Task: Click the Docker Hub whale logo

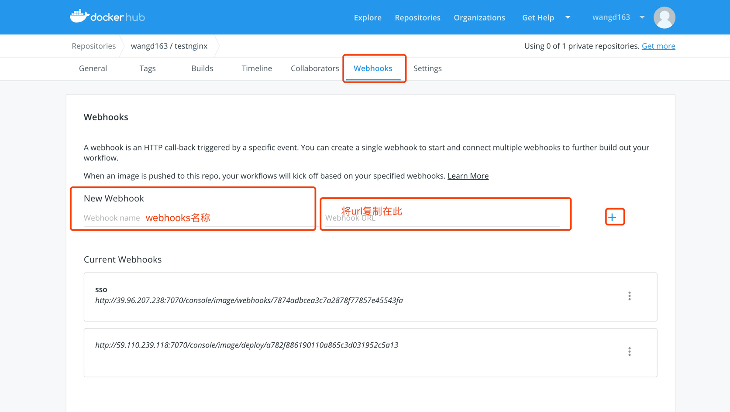Action: 107,17
